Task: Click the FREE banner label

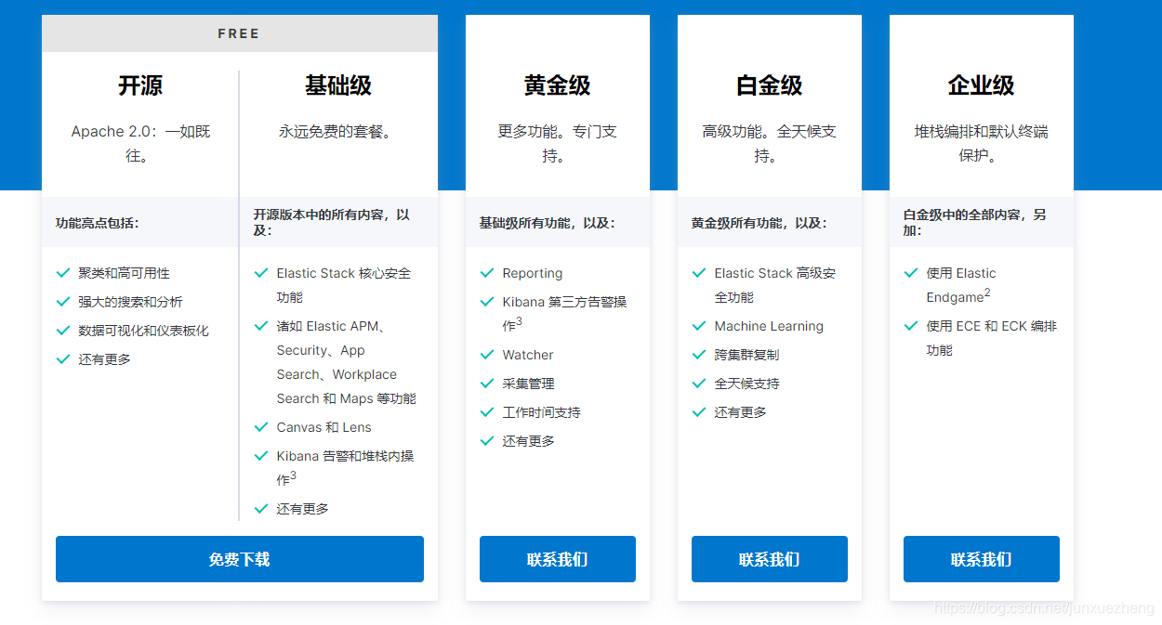Action: coord(239,33)
